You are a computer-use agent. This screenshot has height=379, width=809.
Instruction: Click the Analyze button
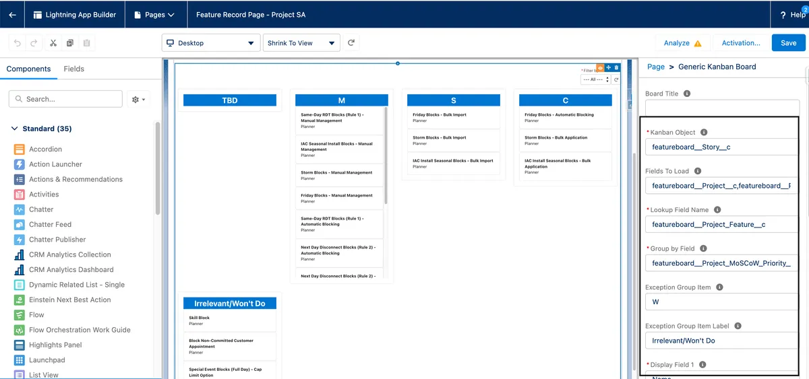click(x=682, y=42)
